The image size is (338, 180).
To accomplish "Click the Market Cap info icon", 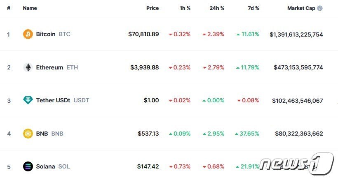I will [x=320, y=8].
